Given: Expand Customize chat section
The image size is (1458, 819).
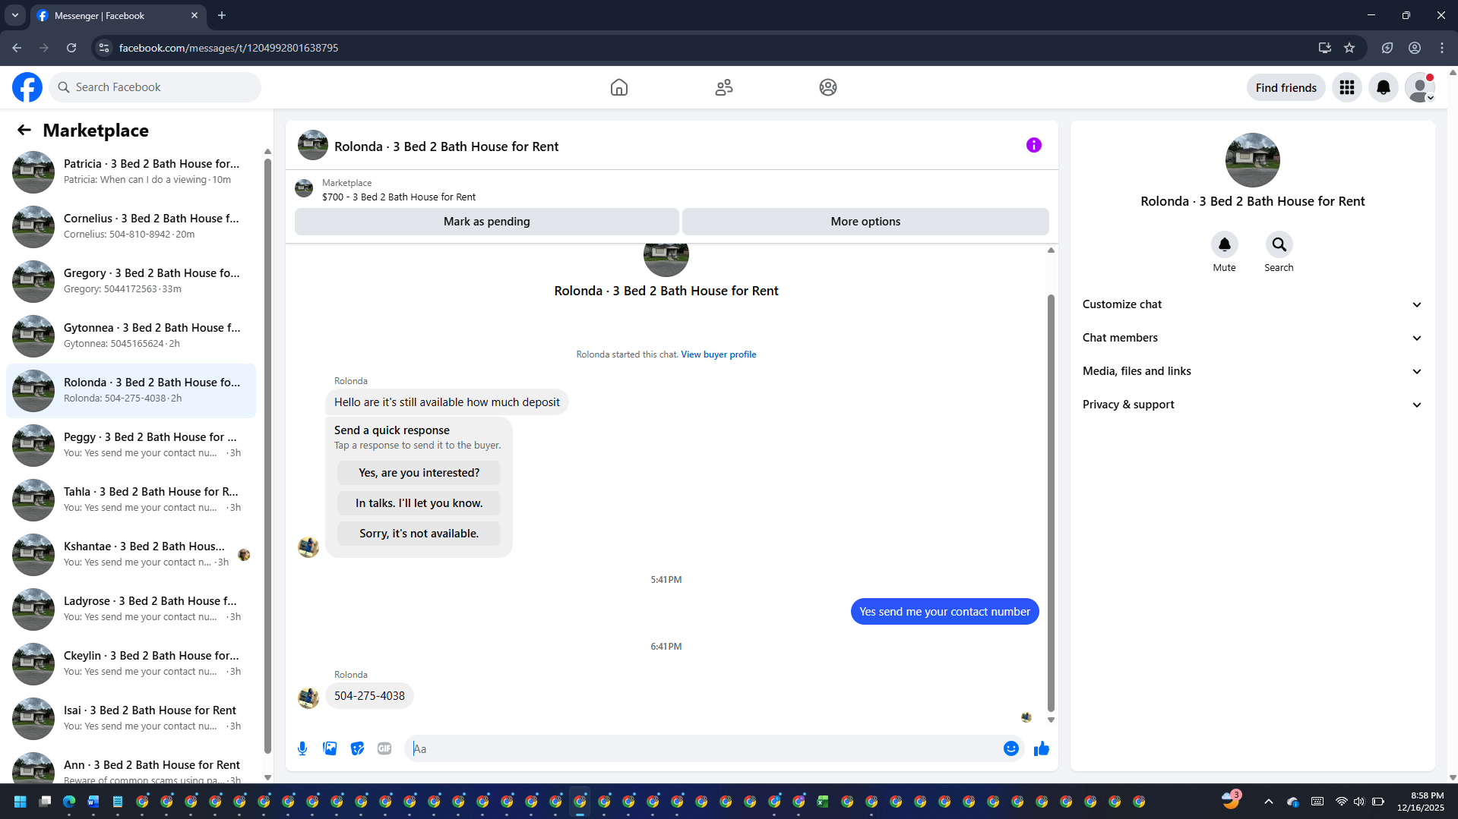Looking at the screenshot, I should pyautogui.click(x=1253, y=304).
